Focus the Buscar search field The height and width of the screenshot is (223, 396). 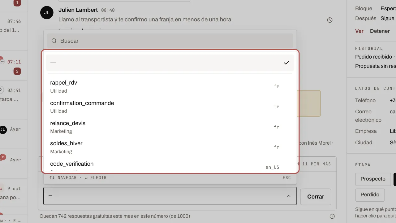pyautogui.click(x=170, y=41)
